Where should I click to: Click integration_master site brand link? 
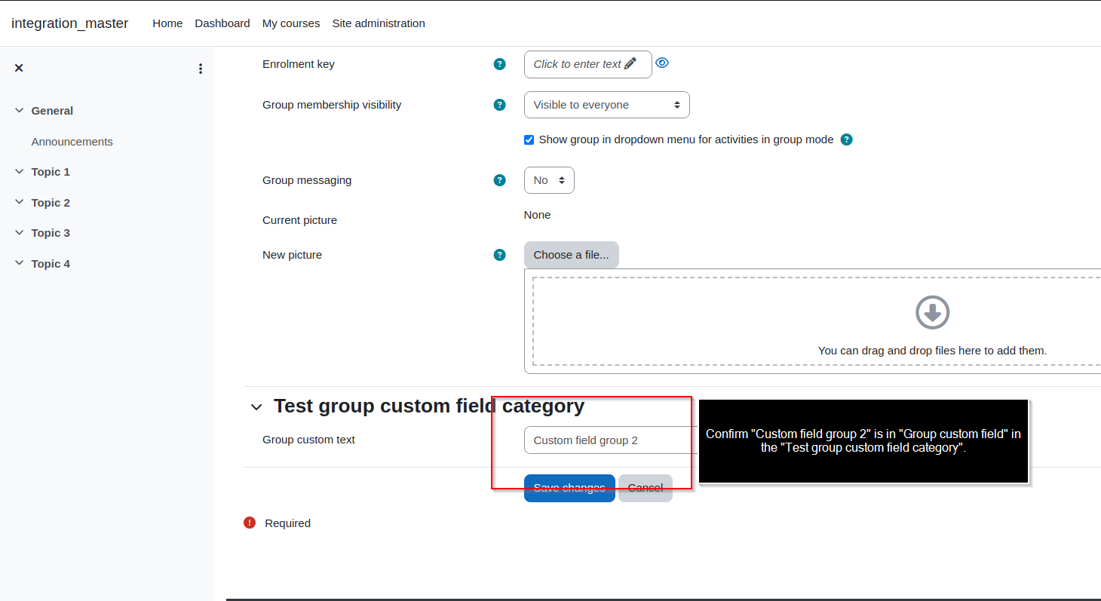pyautogui.click(x=69, y=23)
